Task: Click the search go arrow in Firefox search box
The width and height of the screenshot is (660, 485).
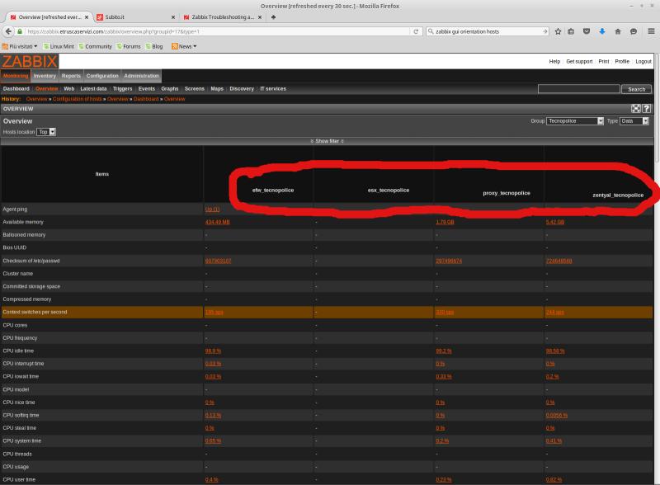Action: pyautogui.click(x=544, y=31)
